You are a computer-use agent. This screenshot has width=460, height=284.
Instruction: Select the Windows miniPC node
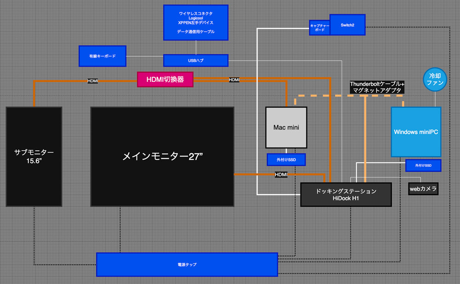(x=415, y=132)
